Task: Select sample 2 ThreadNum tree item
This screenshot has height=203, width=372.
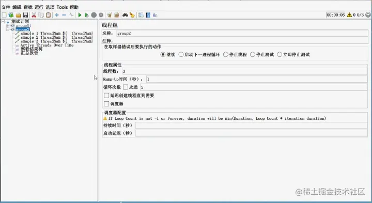Action: tap(56, 37)
